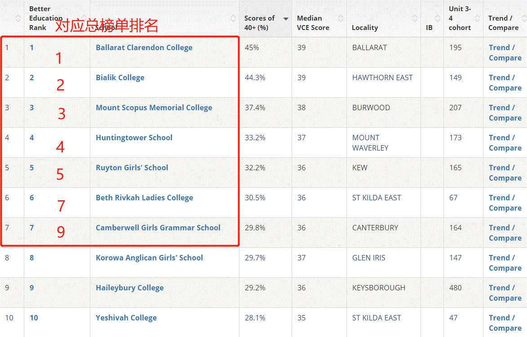The image size is (527, 337).
Task: Click sort arrows beside Locality header
Action: (x=414, y=18)
